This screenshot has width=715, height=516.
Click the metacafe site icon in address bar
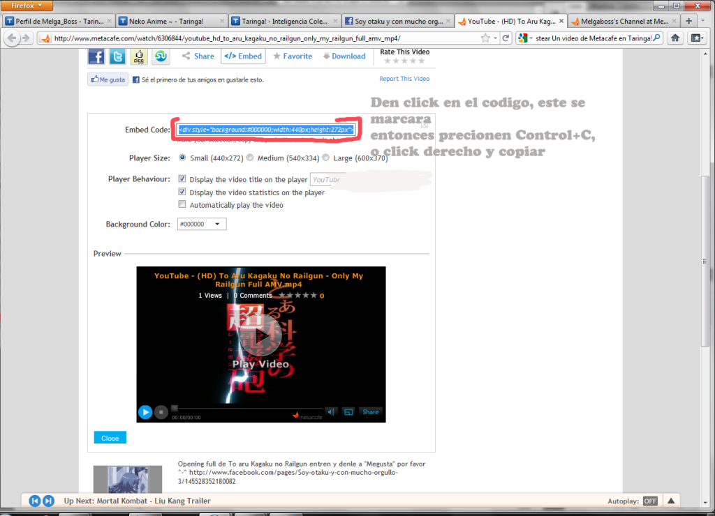coord(45,38)
